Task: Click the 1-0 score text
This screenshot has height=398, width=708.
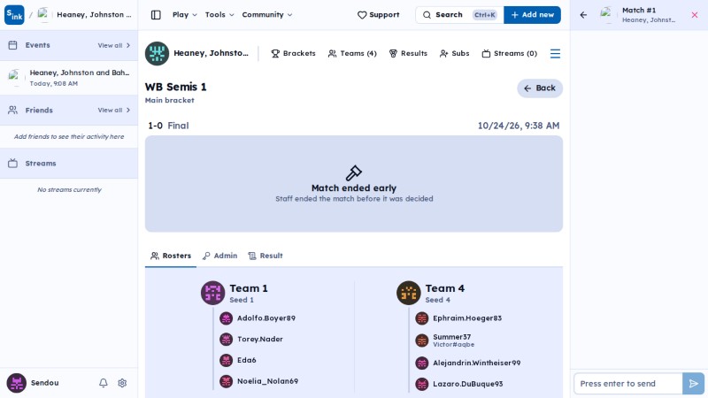Action: (x=156, y=126)
